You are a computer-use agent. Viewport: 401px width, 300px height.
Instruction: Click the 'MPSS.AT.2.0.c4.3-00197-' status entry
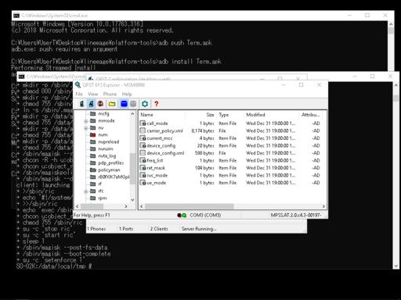pyautogui.click(x=296, y=215)
